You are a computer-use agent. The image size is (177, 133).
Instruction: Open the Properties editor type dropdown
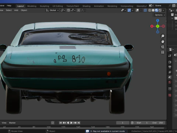171,50
